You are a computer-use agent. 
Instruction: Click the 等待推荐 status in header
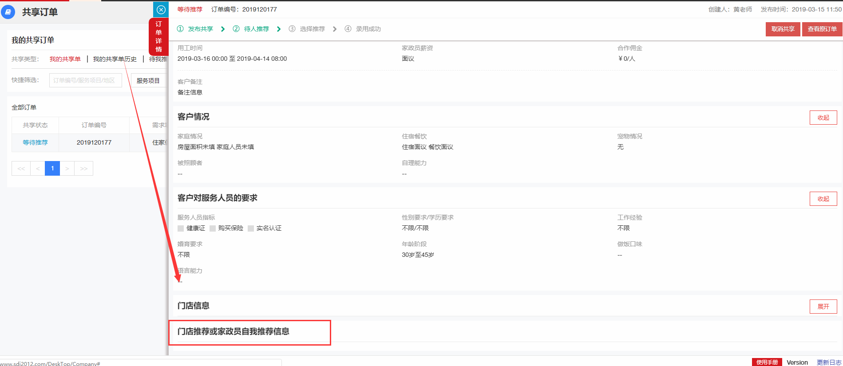190,9
